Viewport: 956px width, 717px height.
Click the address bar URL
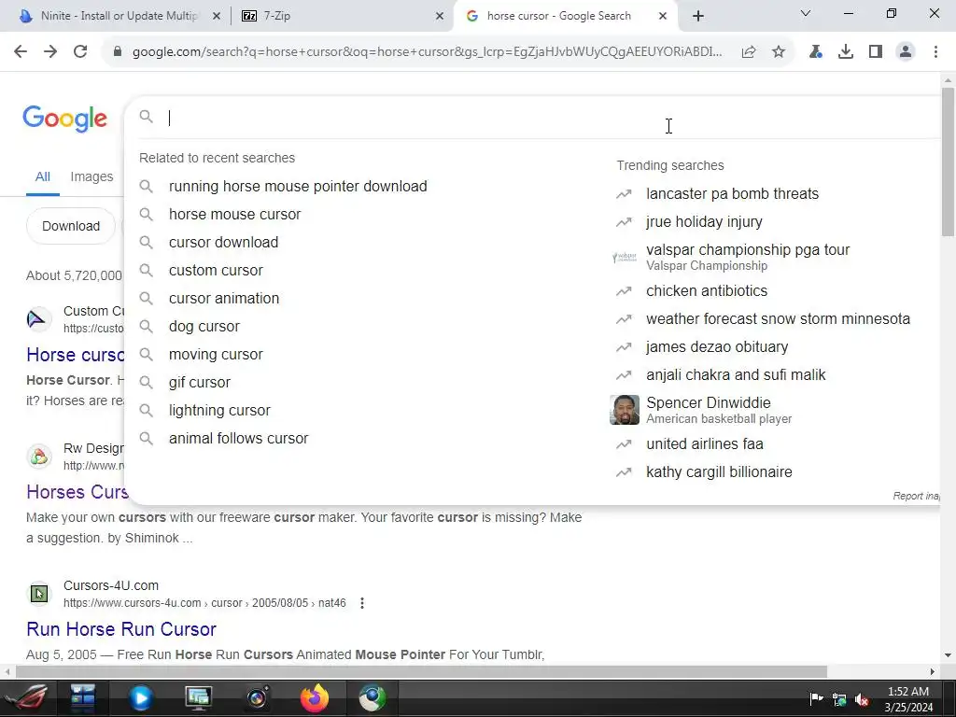[x=427, y=52]
